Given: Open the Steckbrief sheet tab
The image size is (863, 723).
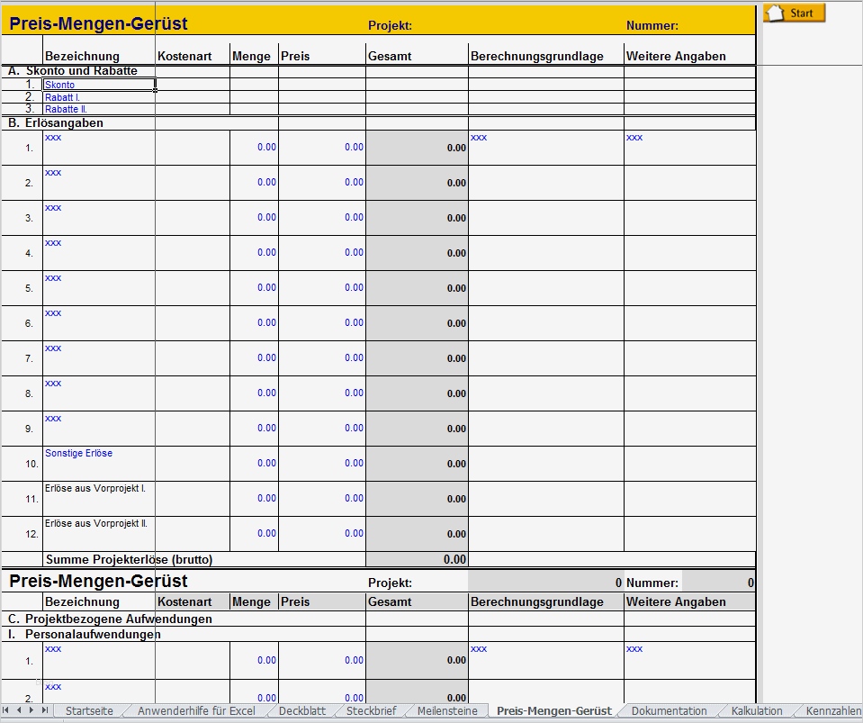Looking at the screenshot, I should click(x=371, y=711).
